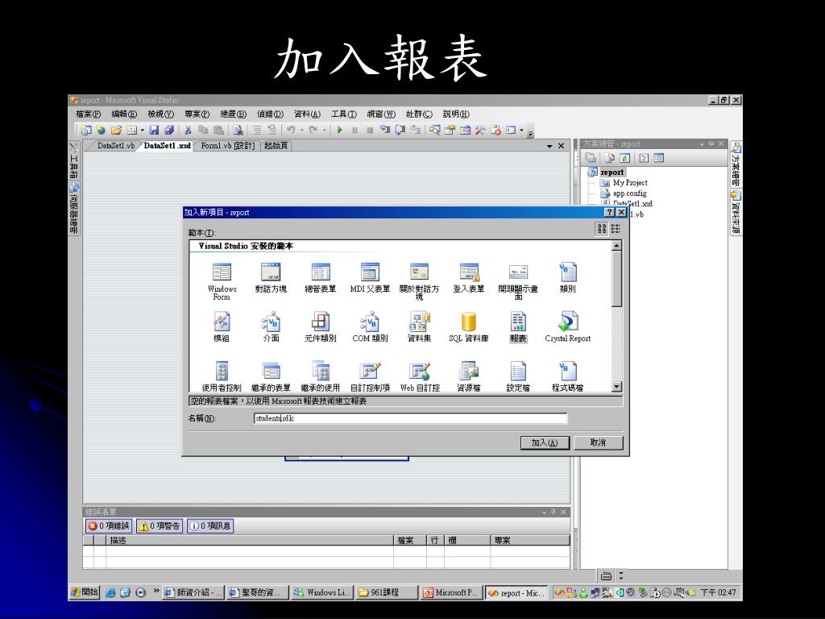Open the 專案 Project menu

point(197,114)
